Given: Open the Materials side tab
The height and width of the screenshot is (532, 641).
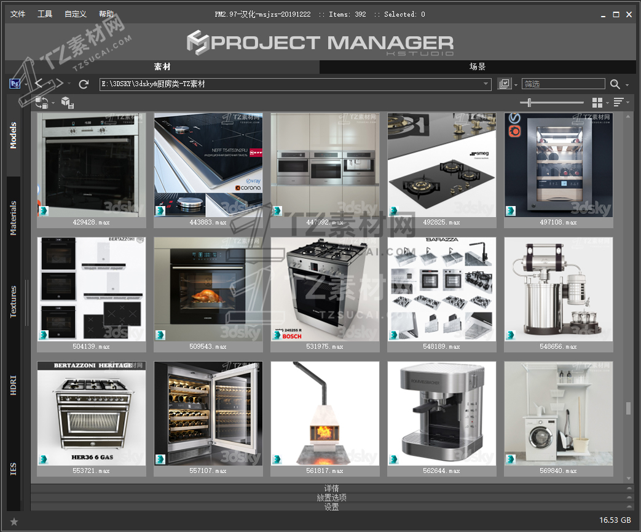Looking at the screenshot, I should (x=14, y=218).
